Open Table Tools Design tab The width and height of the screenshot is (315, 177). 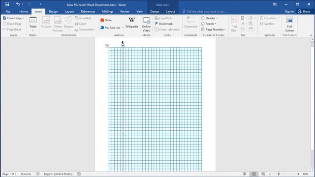(155, 12)
